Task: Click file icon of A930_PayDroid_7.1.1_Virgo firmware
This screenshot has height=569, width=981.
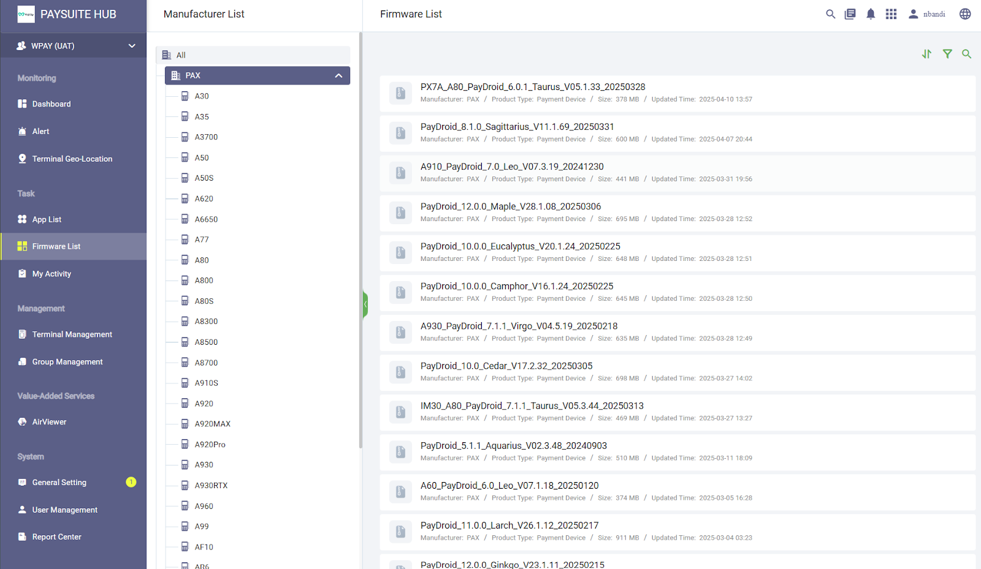Action: (400, 332)
